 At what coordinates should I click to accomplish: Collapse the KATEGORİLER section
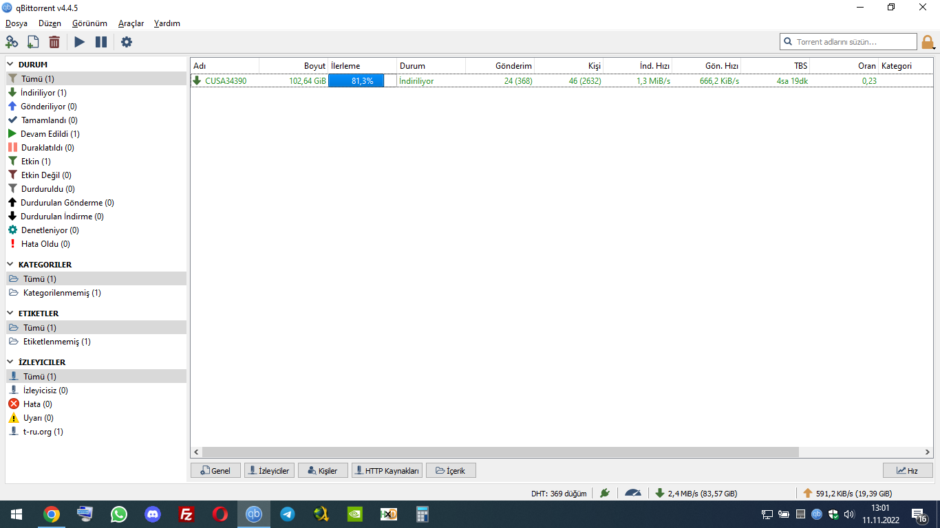pyautogui.click(x=11, y=265)
